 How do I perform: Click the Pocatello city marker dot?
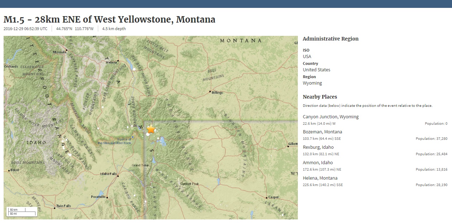(x=107, y=197)
